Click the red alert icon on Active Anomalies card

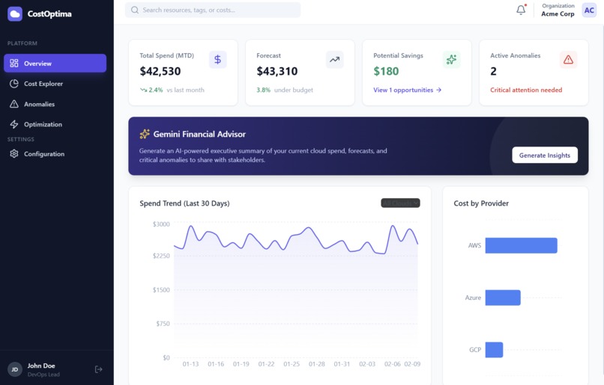pyautogui.click(x=568, y=60)
